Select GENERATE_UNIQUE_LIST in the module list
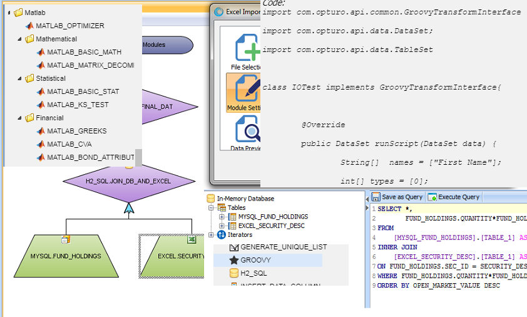This screenshot has width=527, height=317. (x=284, y=247)
